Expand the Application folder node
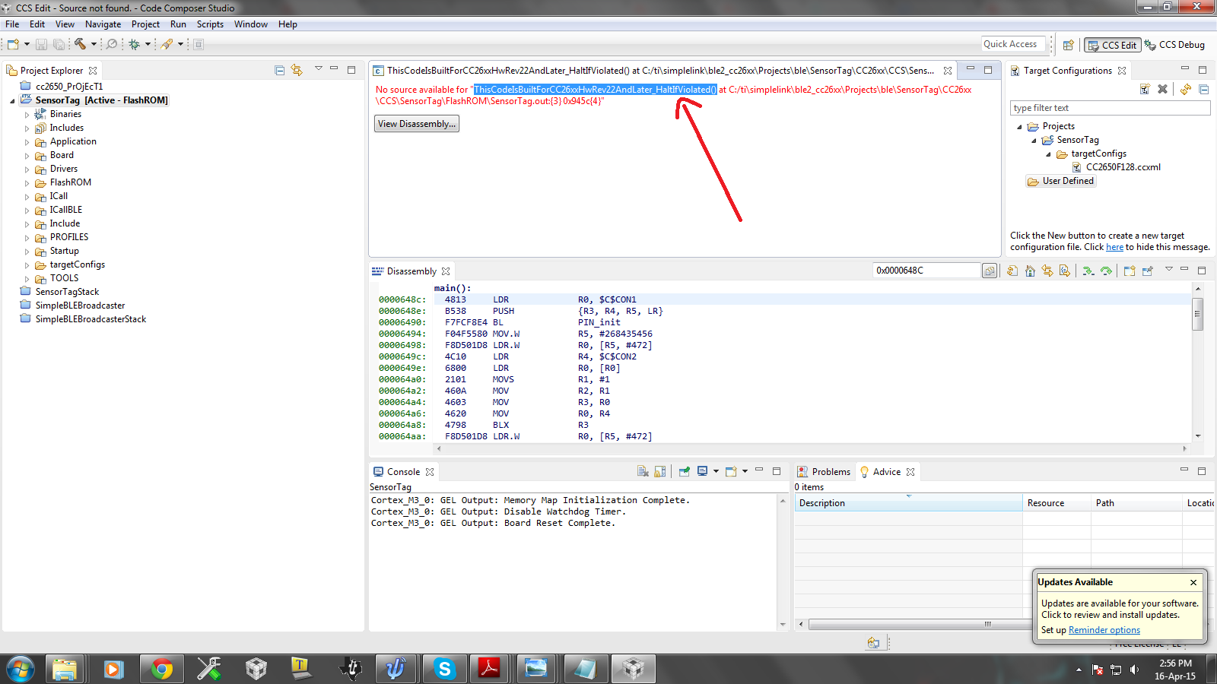Viewport: 1217px width, 684px height. (27, 142)
